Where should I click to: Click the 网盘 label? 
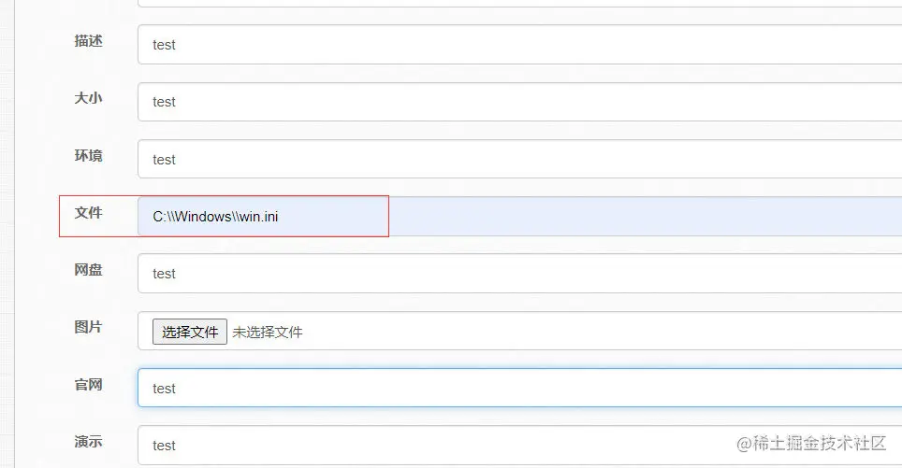click(88, 270)
